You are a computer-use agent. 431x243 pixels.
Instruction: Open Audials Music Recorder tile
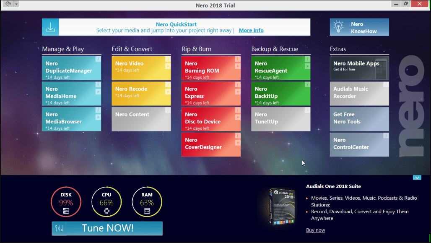360,94
